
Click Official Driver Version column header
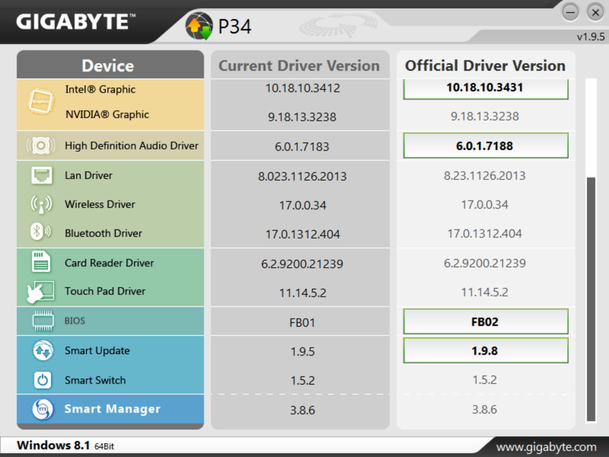point(485,65)
